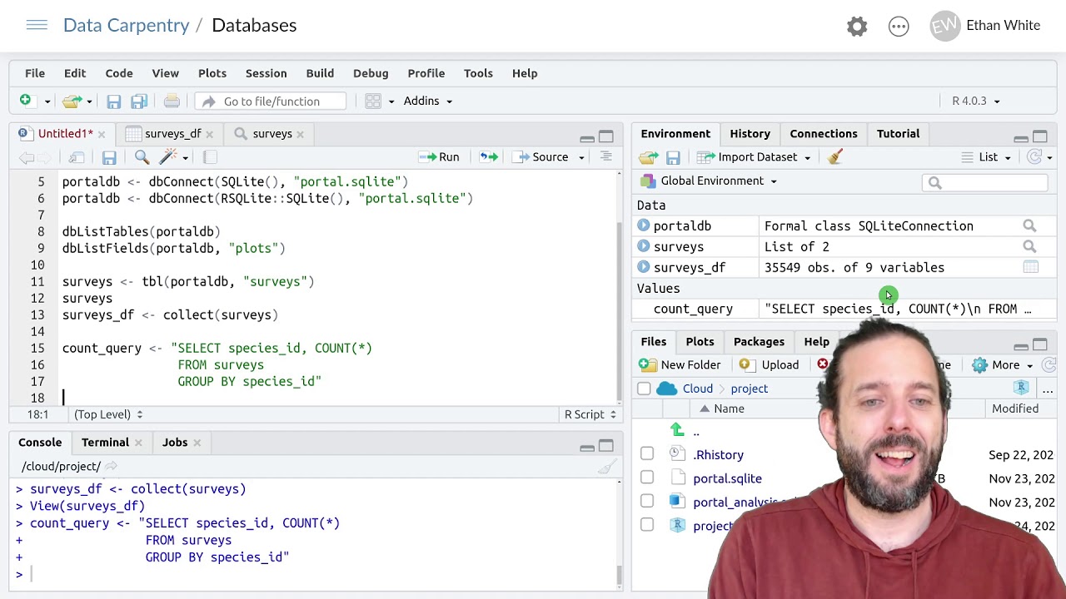This screenshot has height=599, width=1066.
Task: Open the more options ellipsis icon
Action: coord(899,26)
